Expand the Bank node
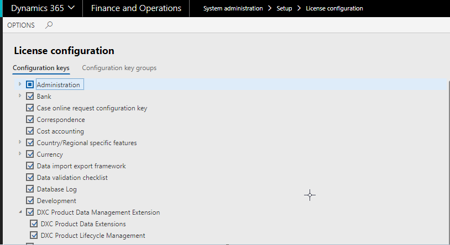The width and height of the screenshot is (450, 245). pyautogui.click(x=20, y=95)
